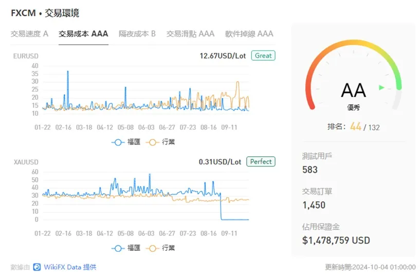Click the $1,478,759 USD margin value
This screenshot has width=420, height=278.
click(336, 240)
